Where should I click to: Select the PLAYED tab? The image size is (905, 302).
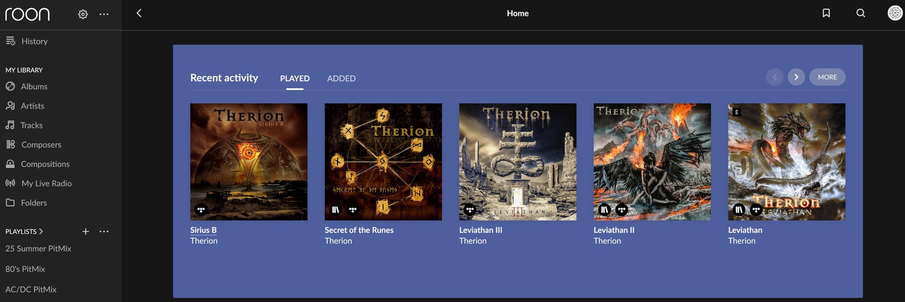295,79
